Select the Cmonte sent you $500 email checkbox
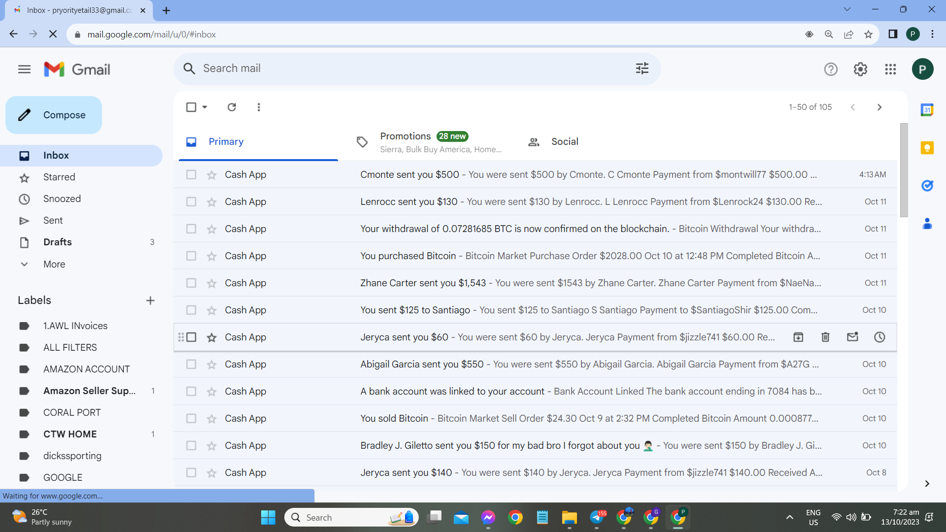The width and height of the screenshot is (946, 532). [191, 175]
